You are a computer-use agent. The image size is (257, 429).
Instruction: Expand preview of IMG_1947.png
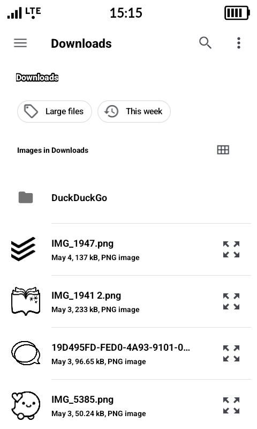tap(231, 249)
